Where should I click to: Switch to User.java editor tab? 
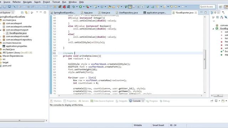pyautogui.click(x=104, y=13)
